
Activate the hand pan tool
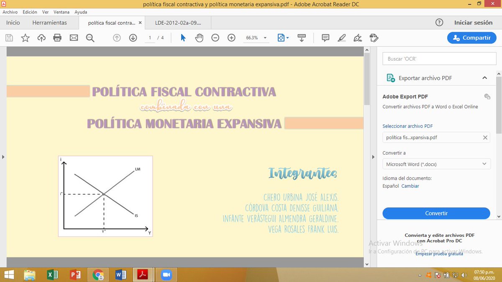pyautogui.click(x=199, y=38)
